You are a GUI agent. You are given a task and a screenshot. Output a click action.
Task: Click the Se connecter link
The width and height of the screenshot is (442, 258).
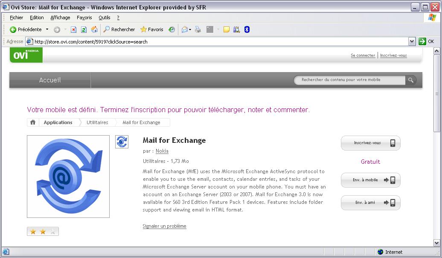pyautogui.click(x=363, y=55)
